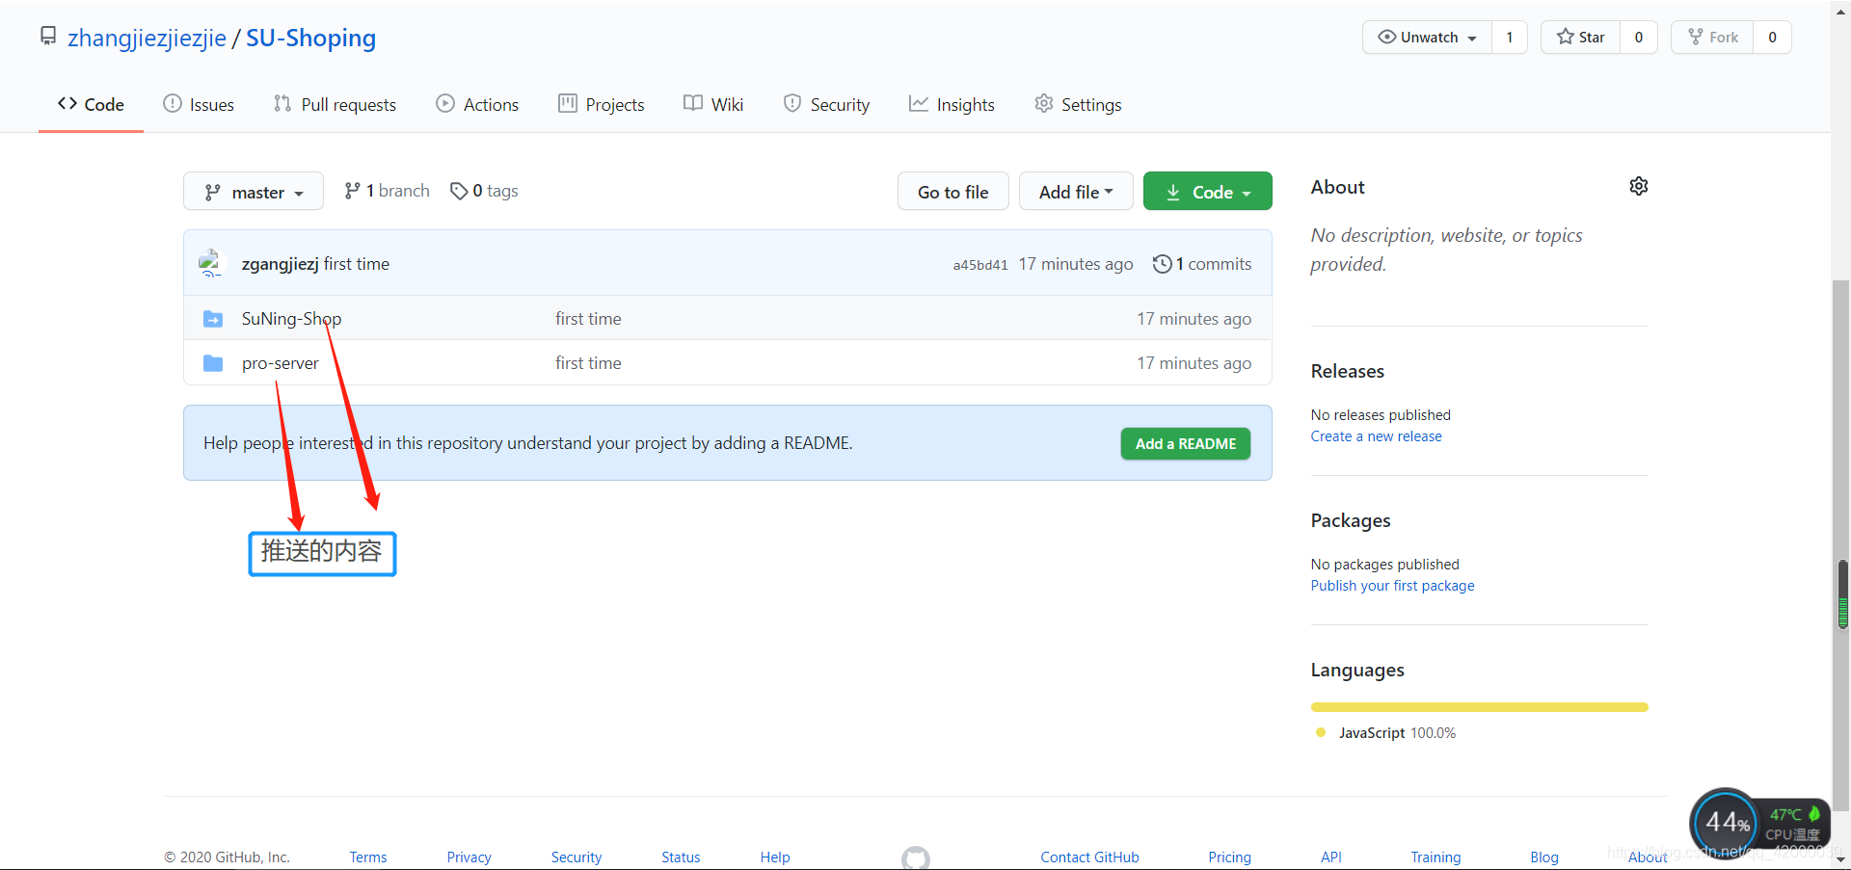Open the Help footer link
The height and width of the screenshot is (870, 1851).
click(x=775, y=857)
